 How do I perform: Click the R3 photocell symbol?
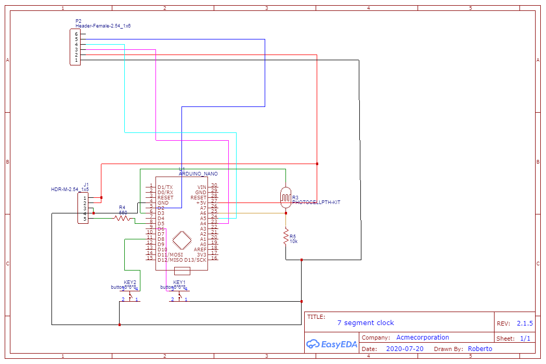click(x=287, y=197)
